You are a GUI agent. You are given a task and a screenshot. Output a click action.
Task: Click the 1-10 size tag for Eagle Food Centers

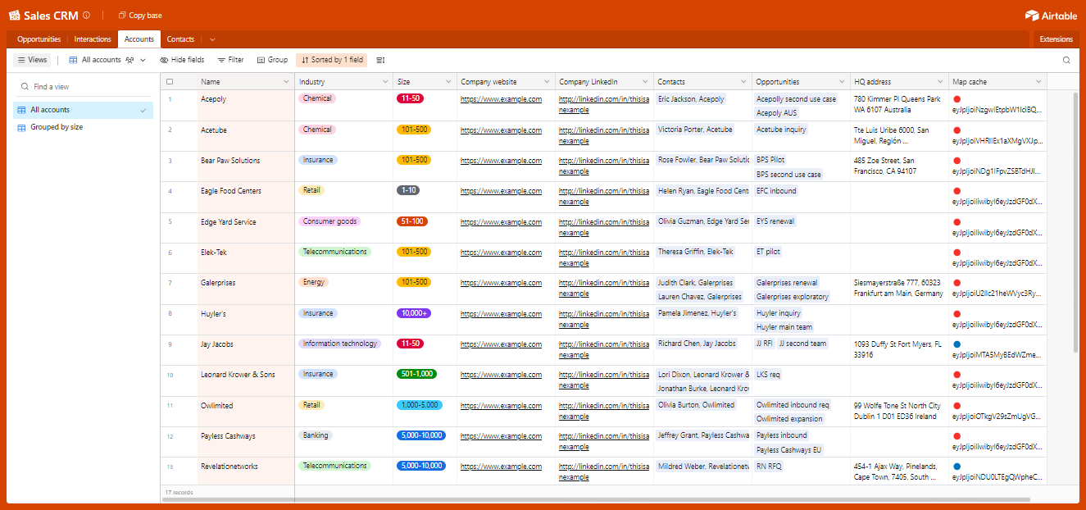coord(408,190)
